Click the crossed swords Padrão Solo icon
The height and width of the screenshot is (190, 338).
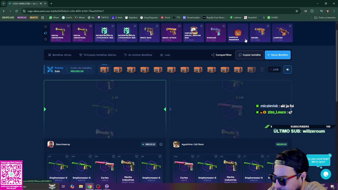click(x=50, y=70)
